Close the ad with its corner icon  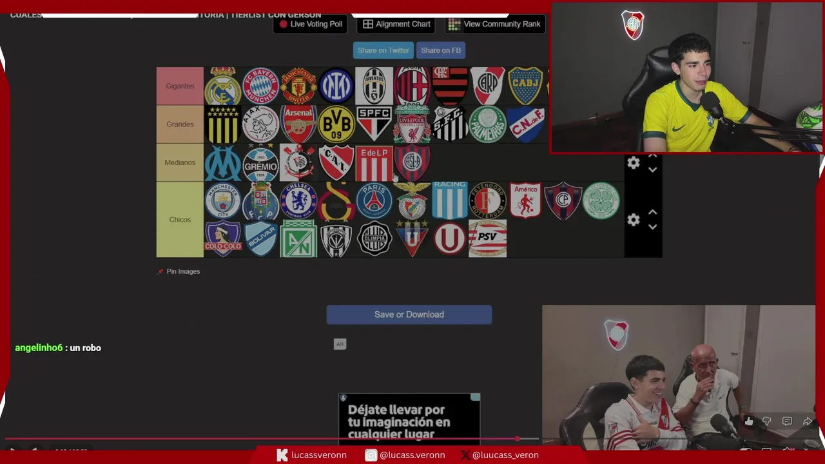click(x=475, y=398)
